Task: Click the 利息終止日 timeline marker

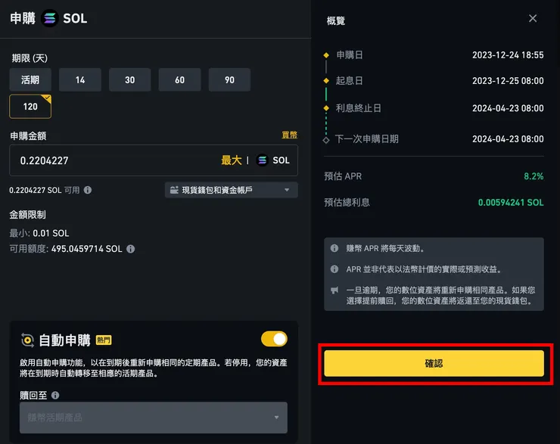Action: click(326, 108)
